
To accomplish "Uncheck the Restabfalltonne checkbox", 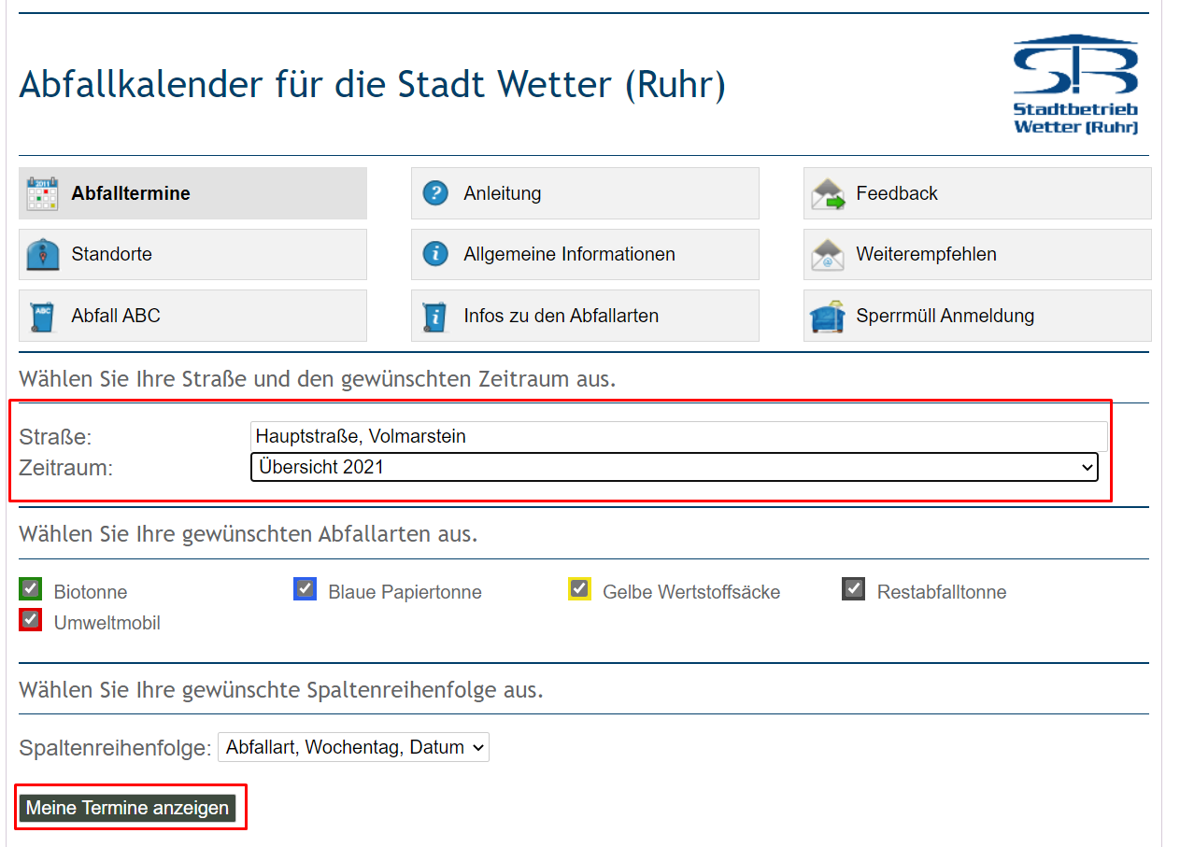I will (x=853, y=589).
